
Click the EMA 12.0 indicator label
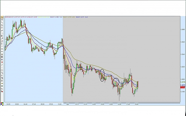(x=56, y=17)
